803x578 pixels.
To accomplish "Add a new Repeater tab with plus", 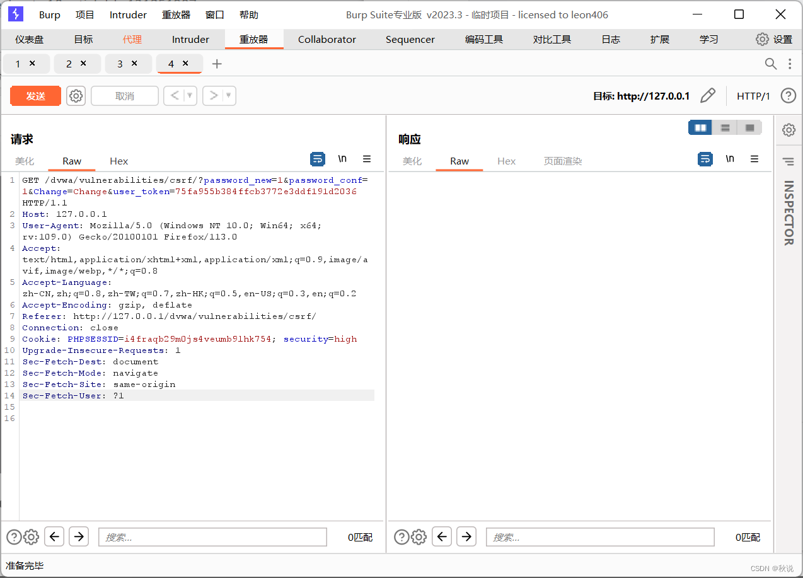I will pyautogui.click(x=217, y=64).
